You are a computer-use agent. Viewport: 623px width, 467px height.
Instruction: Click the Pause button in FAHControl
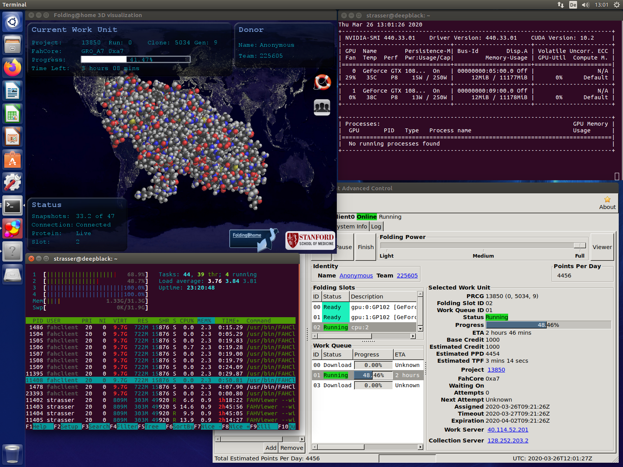(344, 247)
